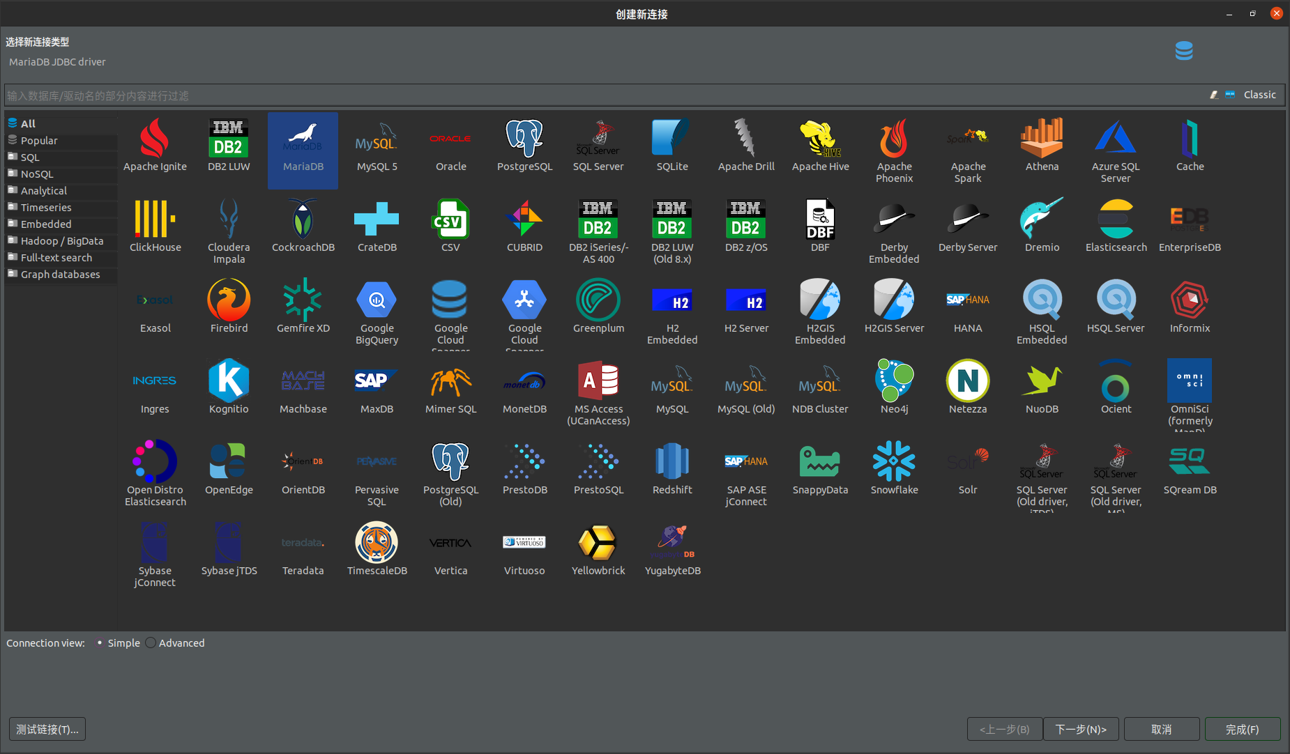Choose the DB2 LUW driver icon
Screen dimensions: 1290x754
[229, 145]
